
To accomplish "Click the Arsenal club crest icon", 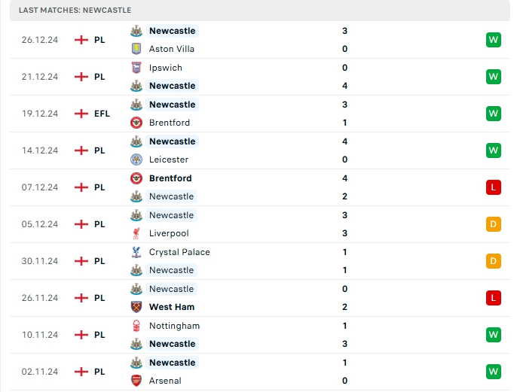I will 136,381.
